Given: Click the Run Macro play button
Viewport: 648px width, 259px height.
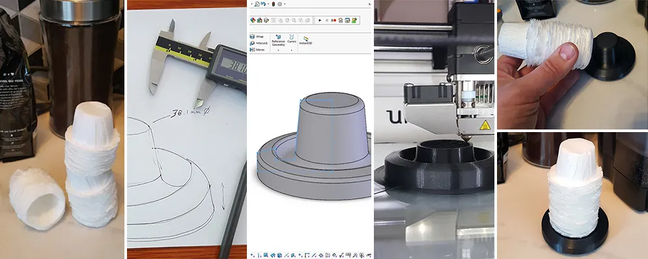Looking at the screenshot, I should (x=320, y=20).
